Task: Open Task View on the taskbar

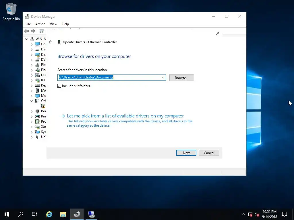Action: pos(34,214)
